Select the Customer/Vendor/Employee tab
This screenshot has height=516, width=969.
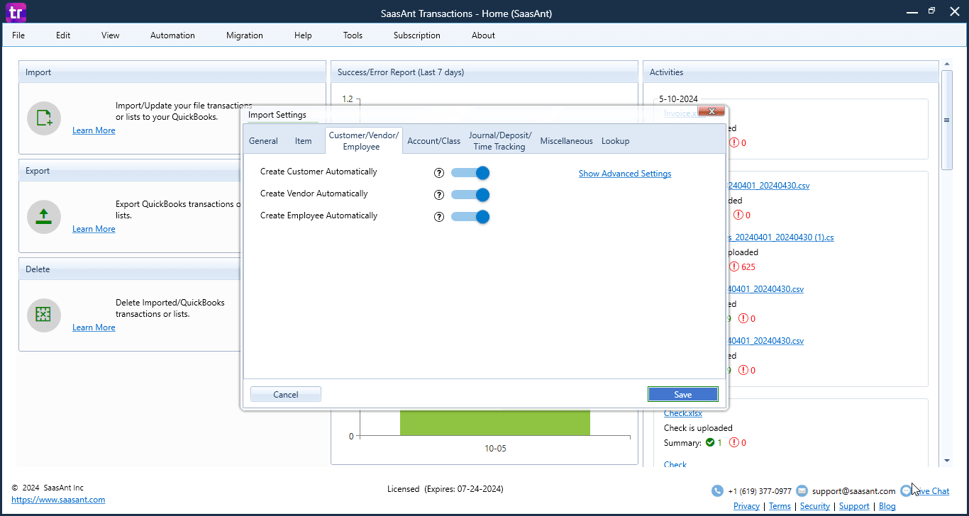[x=364, y=140]
